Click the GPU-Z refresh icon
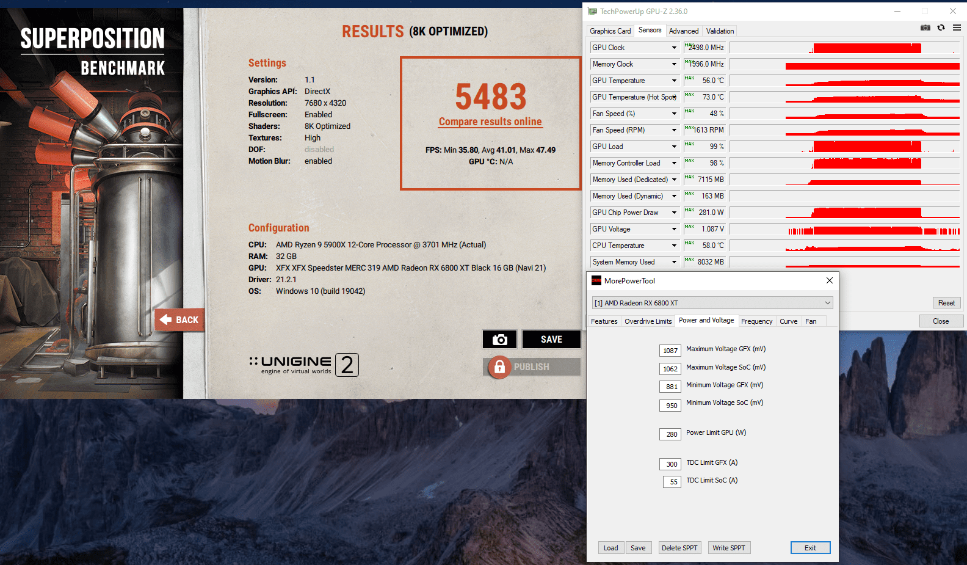967x565 pixels. [x=941, y=27]
